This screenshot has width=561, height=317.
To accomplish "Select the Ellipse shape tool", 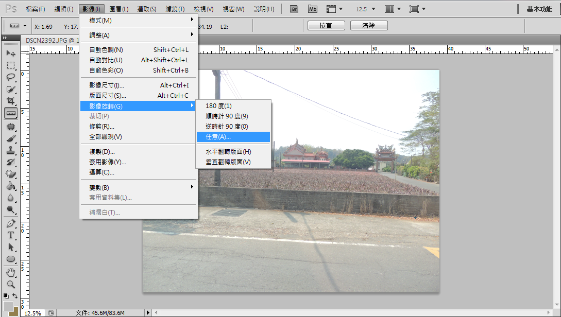I will point(11,259).
